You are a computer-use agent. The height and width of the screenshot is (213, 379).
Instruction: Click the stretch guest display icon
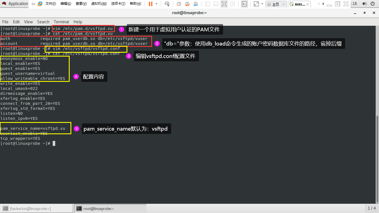[256, 4]
